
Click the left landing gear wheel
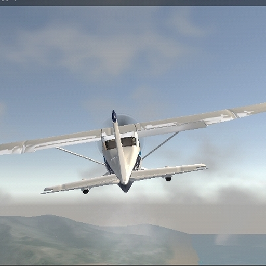click(85, 191)
